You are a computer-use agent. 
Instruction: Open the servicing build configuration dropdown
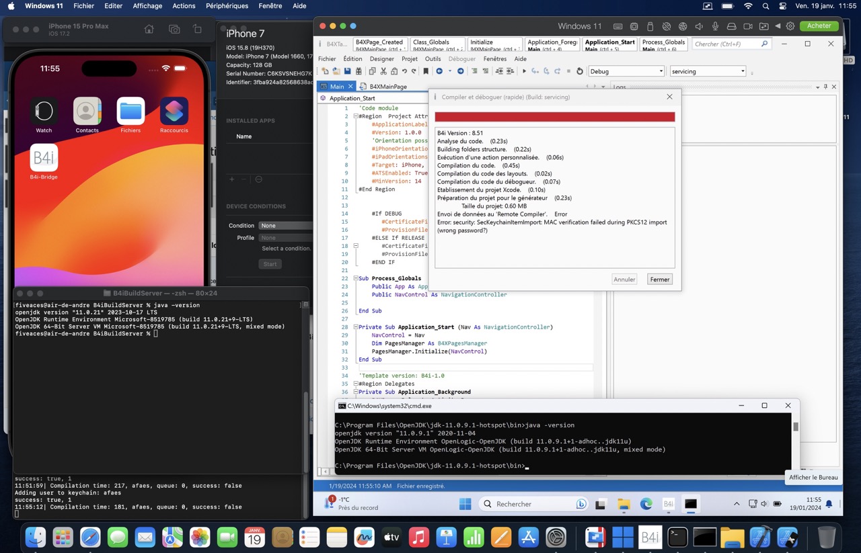(708, 71)
